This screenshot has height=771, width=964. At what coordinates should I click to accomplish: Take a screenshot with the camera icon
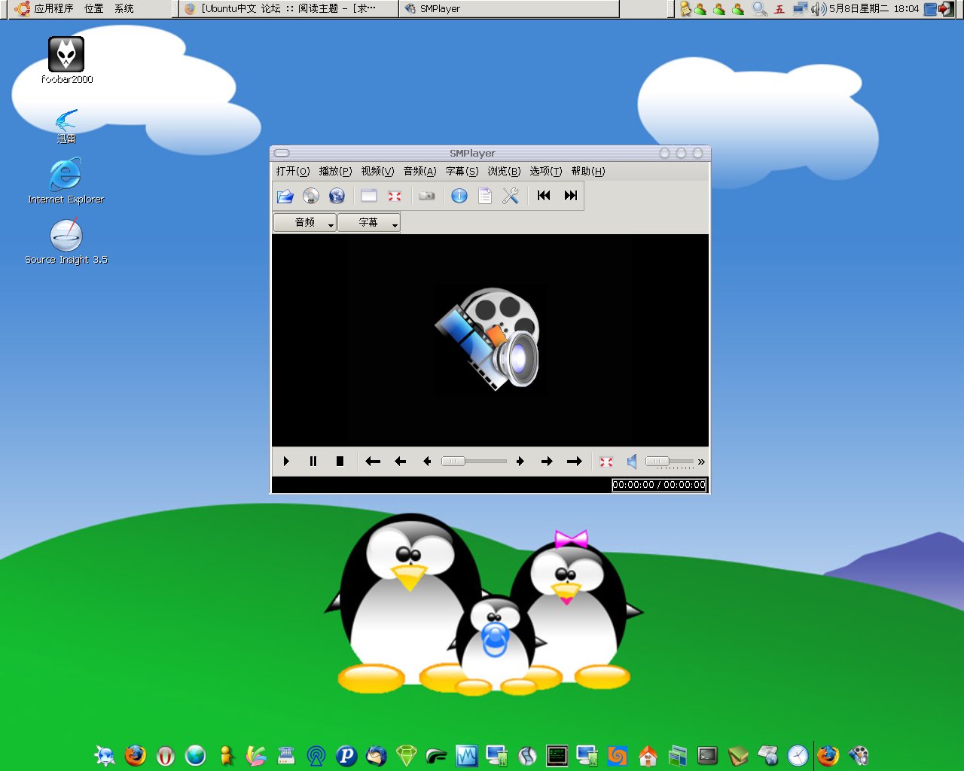tap(427, 196)
